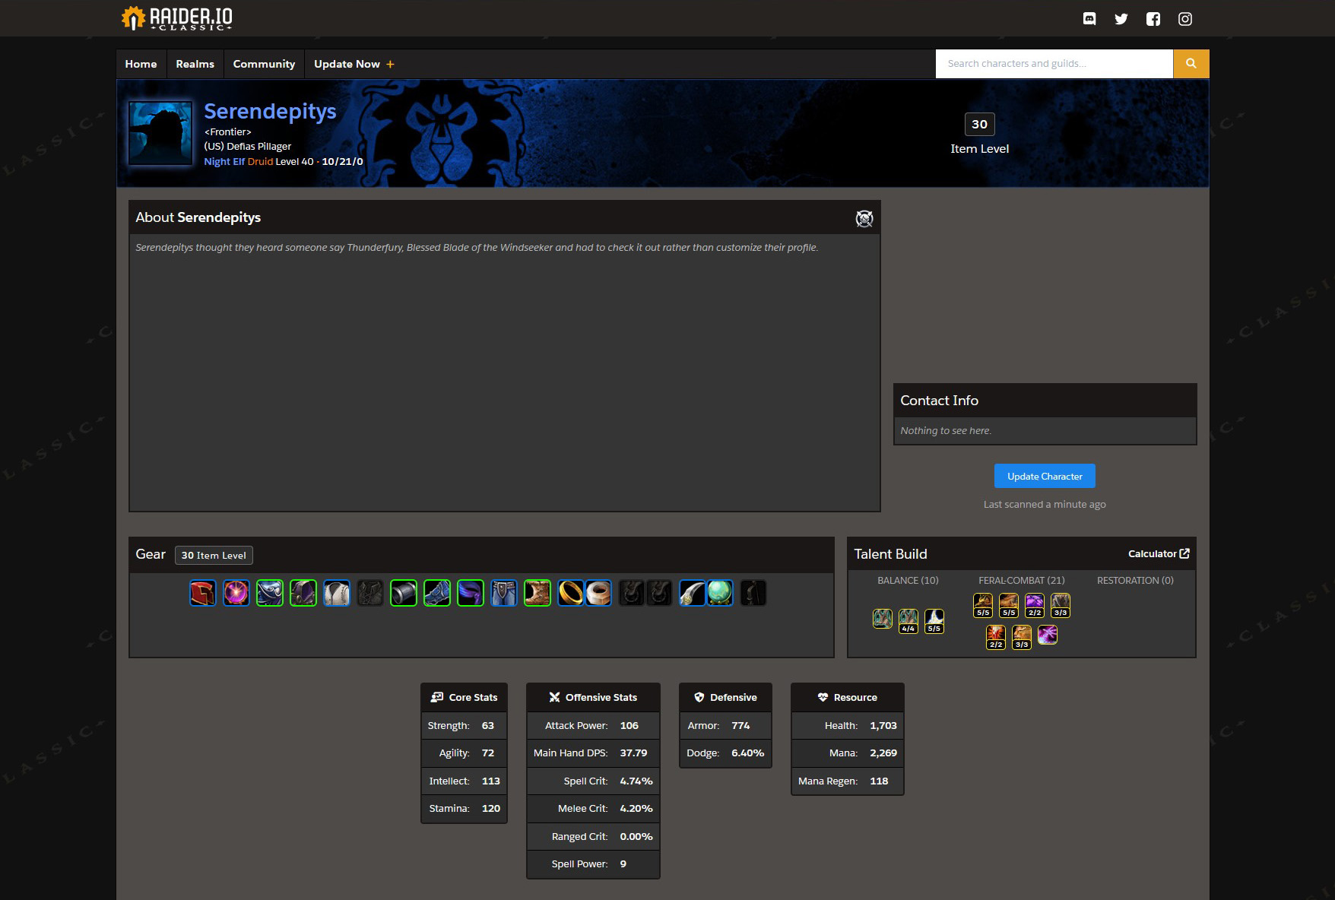Click the Attack Power value 106
The image size is (1335, 900).
pyautogui.click(x=629, y=725)
